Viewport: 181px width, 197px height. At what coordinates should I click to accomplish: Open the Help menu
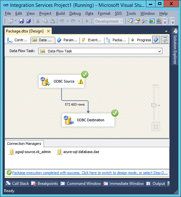[163, 13]
